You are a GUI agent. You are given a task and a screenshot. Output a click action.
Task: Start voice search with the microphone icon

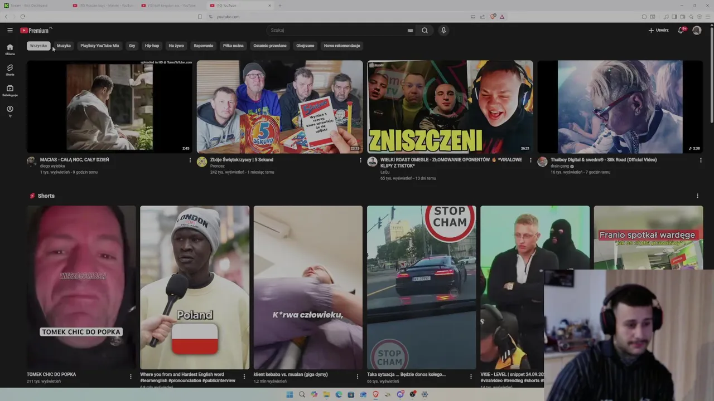(443, 30)
